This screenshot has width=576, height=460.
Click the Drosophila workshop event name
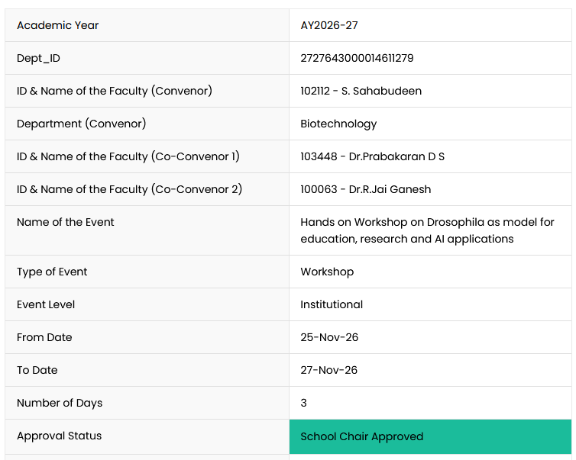pyautogui.click(x=427, y=230)
